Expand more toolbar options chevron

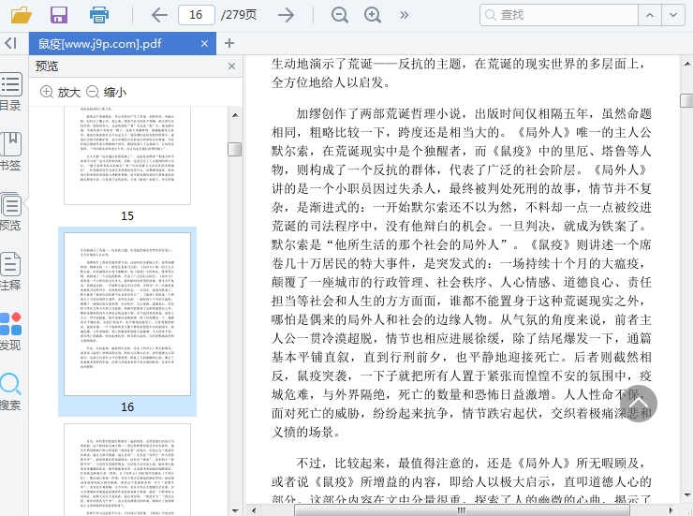(x=404, y=15)
